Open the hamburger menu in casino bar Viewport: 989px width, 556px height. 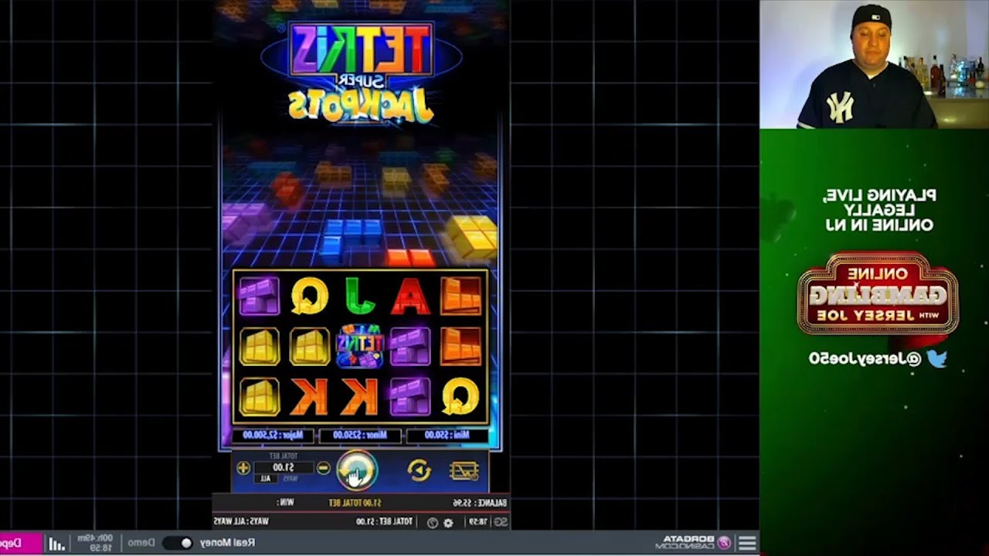tap(747, 543)
